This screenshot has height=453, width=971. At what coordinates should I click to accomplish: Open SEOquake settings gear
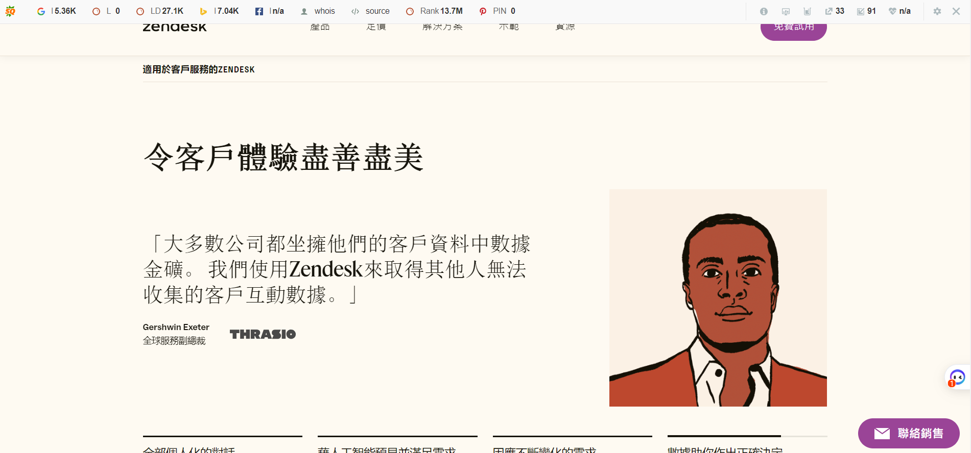[x=937, y=11]
